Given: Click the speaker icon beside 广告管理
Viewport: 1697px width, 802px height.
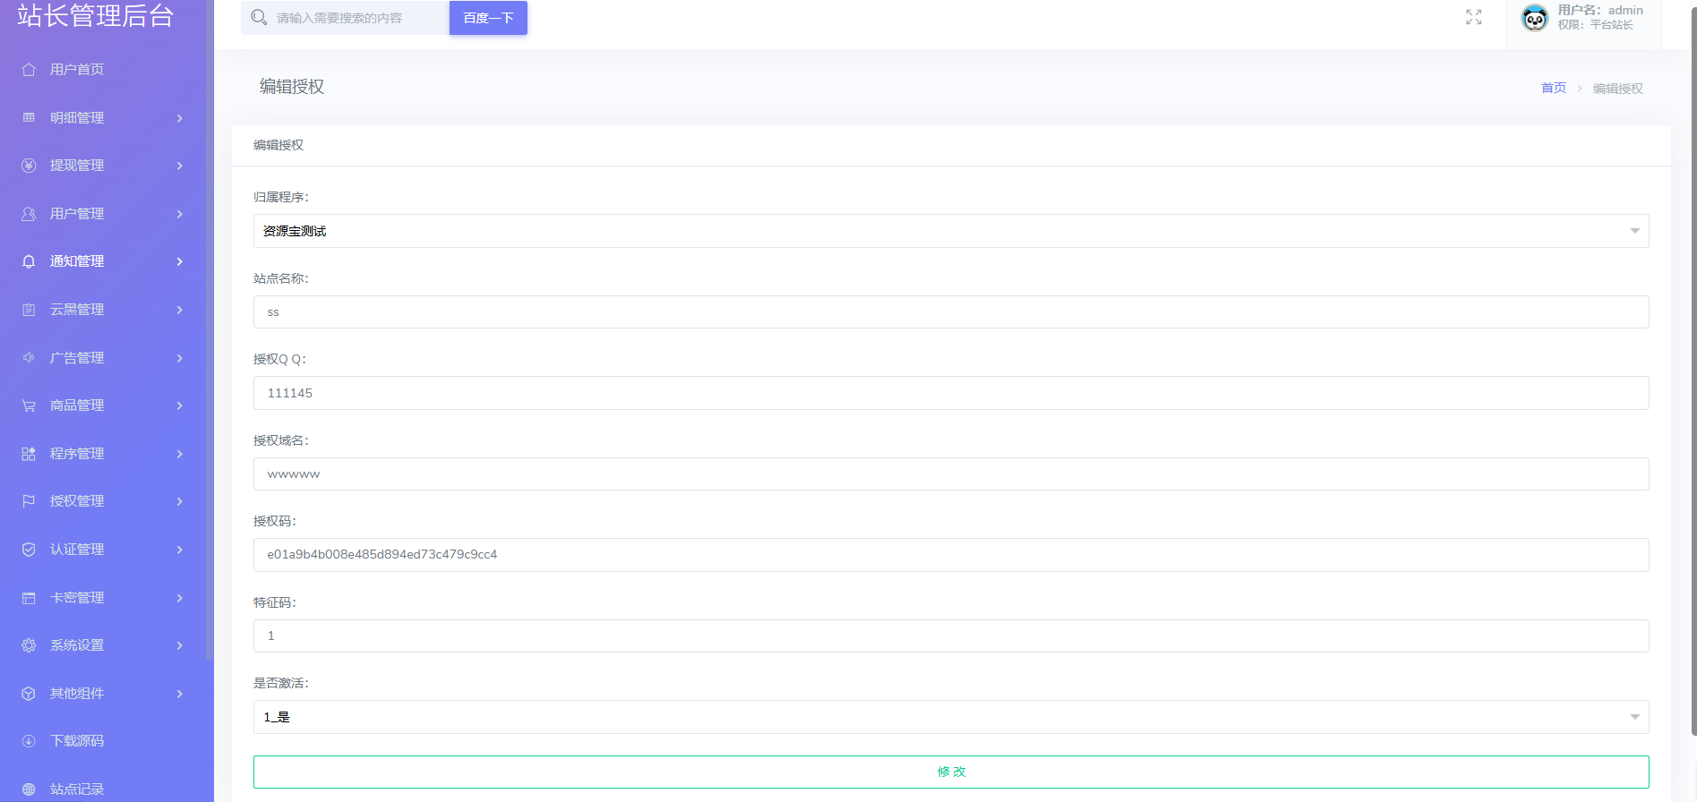Looking at the screenshot, I should click(29, 358).
